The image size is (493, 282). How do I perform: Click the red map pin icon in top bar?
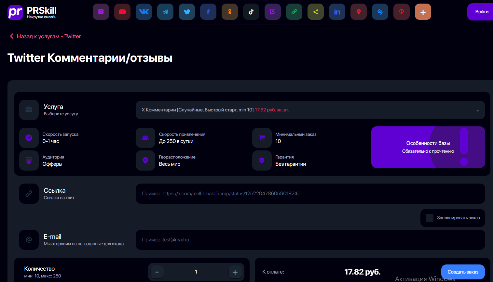click(x=359, y=12)
